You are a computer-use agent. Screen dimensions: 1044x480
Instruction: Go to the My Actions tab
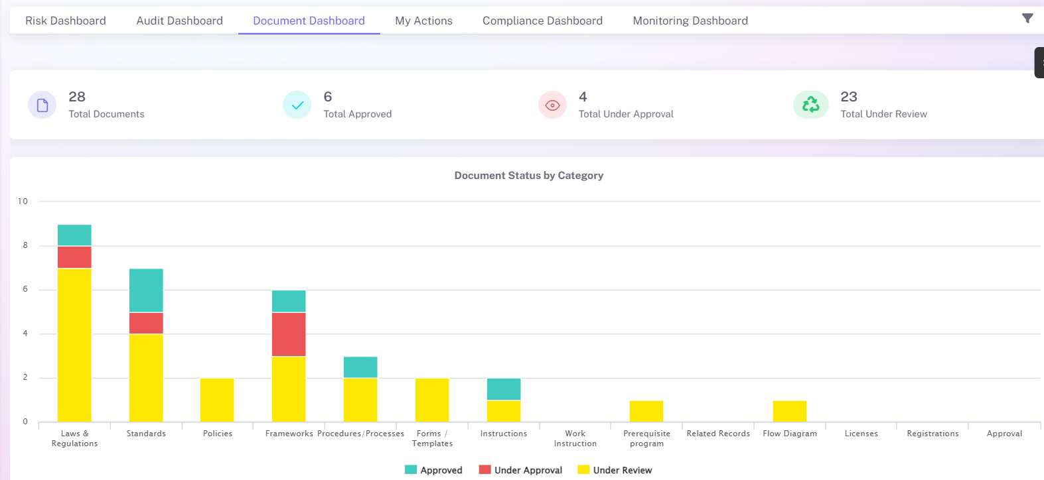coord(423,21)
